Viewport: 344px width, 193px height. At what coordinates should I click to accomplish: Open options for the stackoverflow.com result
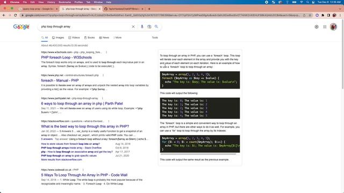109,121
